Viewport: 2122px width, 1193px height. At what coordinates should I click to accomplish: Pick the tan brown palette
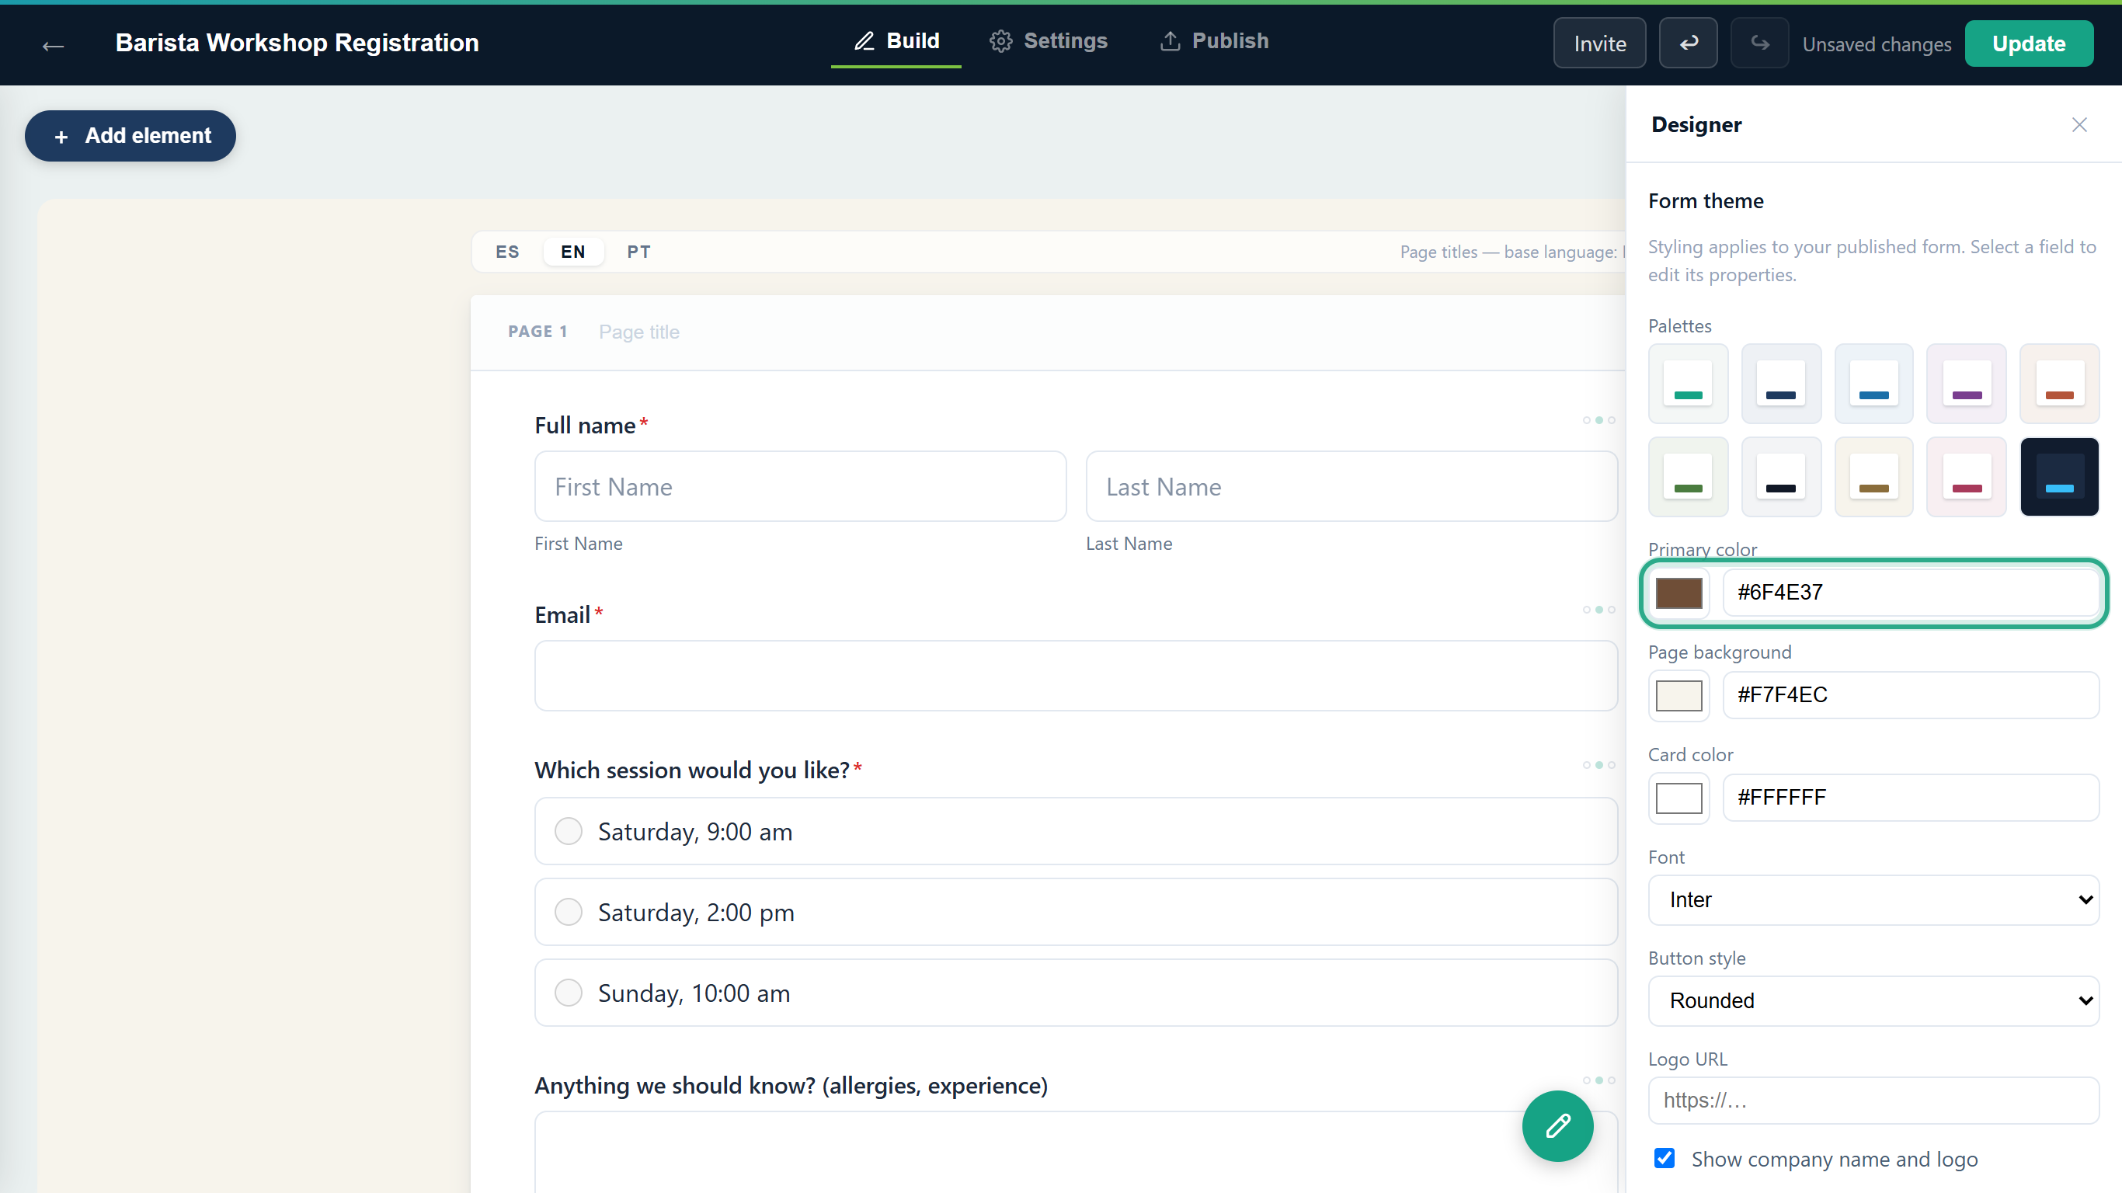tap(1873, 477)
